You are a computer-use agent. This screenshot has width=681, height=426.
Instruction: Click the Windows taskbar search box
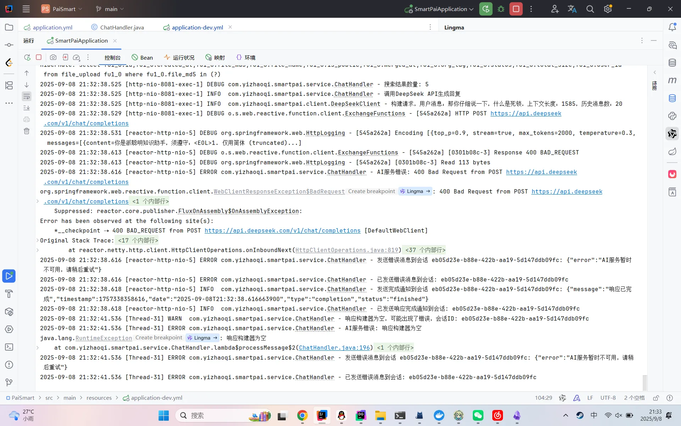(x=213, y=415)
